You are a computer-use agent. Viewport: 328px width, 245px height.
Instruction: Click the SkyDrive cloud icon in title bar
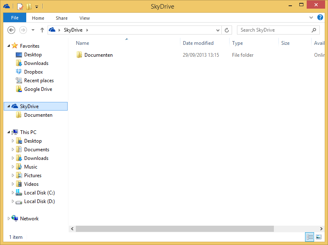[x=7, y=6]
